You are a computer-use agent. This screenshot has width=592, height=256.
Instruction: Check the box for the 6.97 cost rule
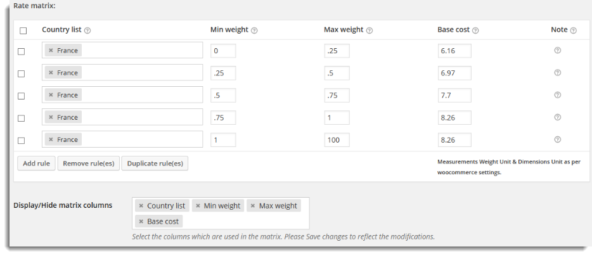click(x=22, y=74)
